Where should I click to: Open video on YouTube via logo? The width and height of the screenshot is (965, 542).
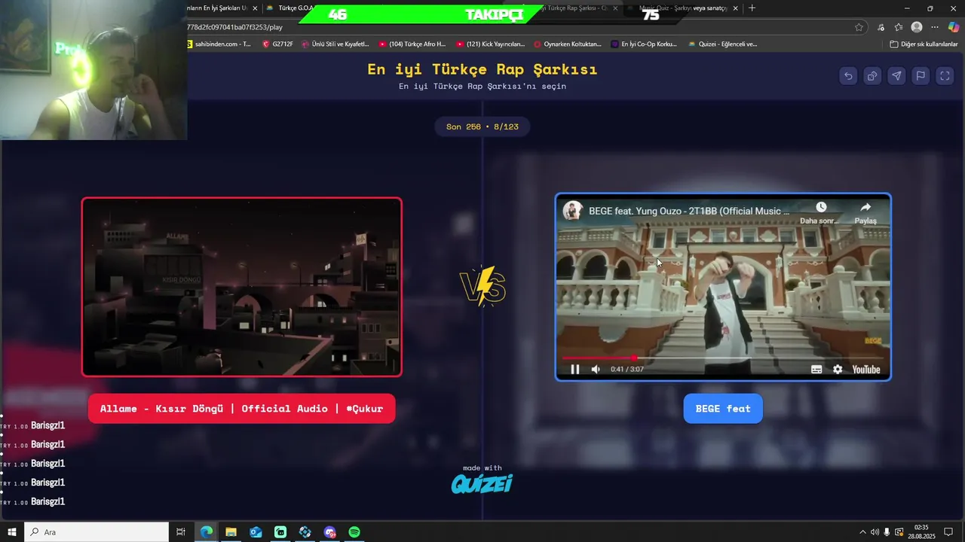866,369
